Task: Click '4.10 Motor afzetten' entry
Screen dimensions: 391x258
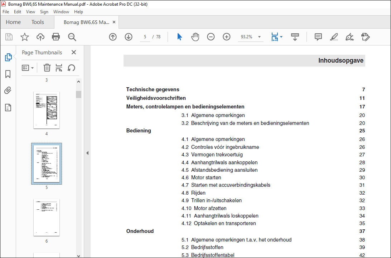Action: tap(204, 208)
